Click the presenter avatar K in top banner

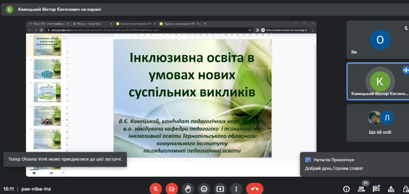coord(10,9)
